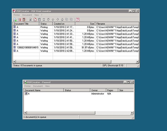
Task: Minimize the PDFCreator Paused window
Action: pos(125,82)
